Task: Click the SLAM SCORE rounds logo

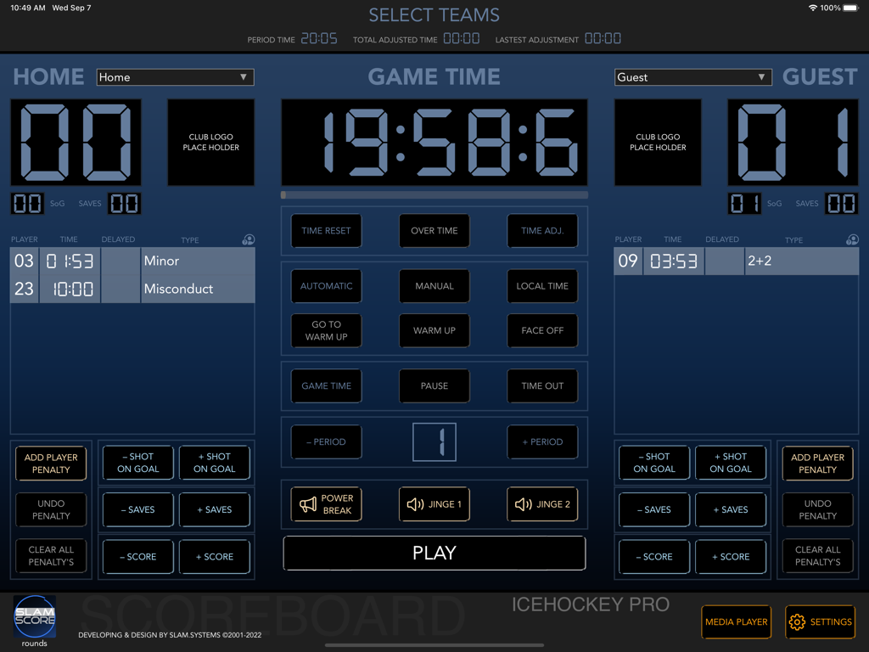Action: click(x=34, y=617)
